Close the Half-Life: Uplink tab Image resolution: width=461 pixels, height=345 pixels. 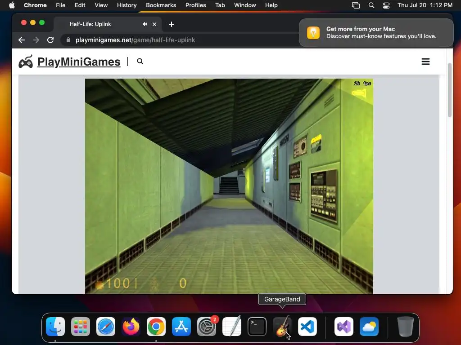[154, 24]
